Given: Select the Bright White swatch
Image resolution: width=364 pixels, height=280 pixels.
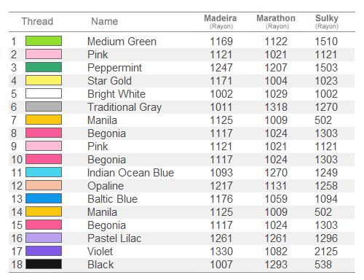Looking at the screenshot, I should [44, 93].
